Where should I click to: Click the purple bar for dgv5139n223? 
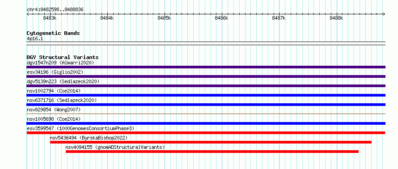point(206,86)
